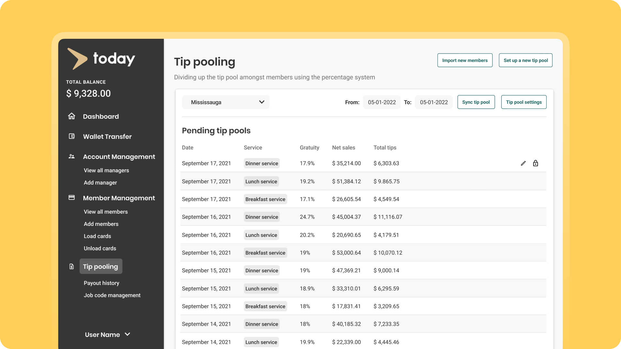Image resolution: width=621 pixels, height=349 pixels.
Task: Open Member Management via its card icon
Action: click(71, 198)
